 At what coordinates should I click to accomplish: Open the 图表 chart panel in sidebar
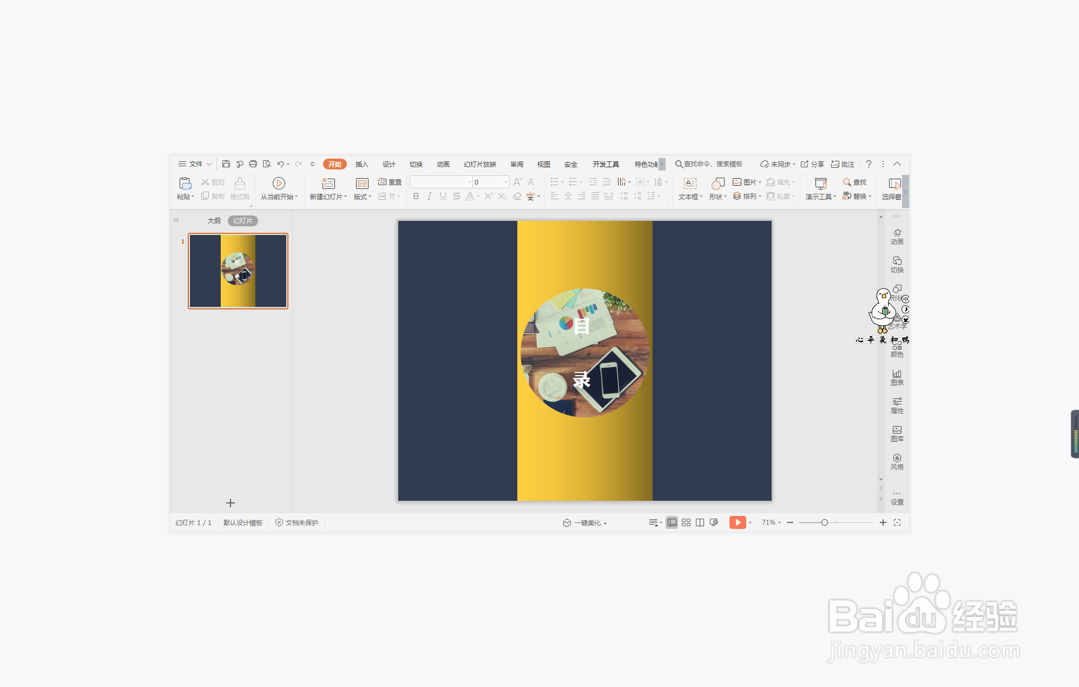[x=897, y=377]
